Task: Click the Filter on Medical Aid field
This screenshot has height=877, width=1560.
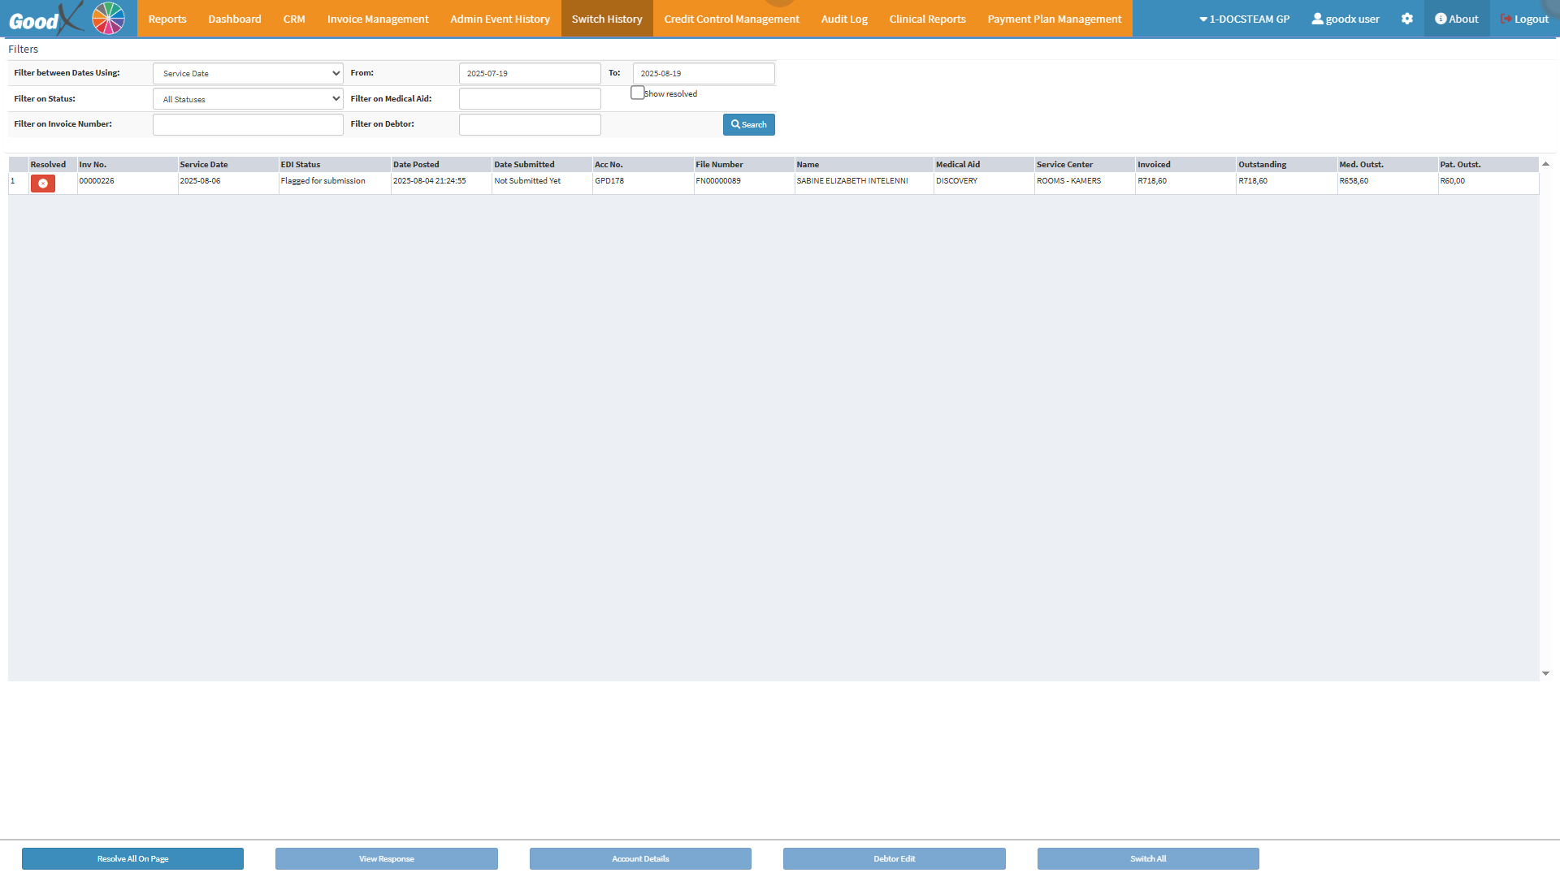Action: [x=530, y=99]
